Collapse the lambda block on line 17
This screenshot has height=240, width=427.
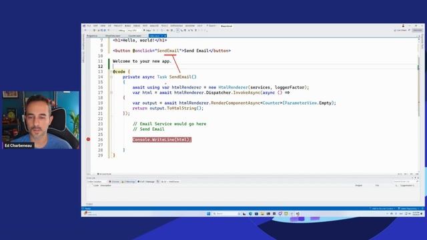[x=111, y=93]
